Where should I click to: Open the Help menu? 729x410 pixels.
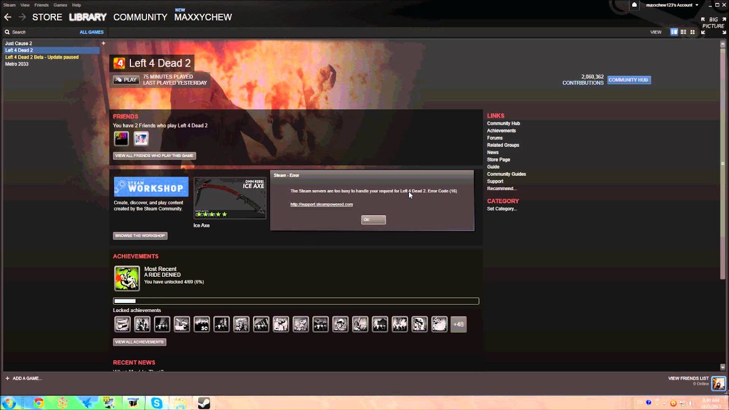76,5
